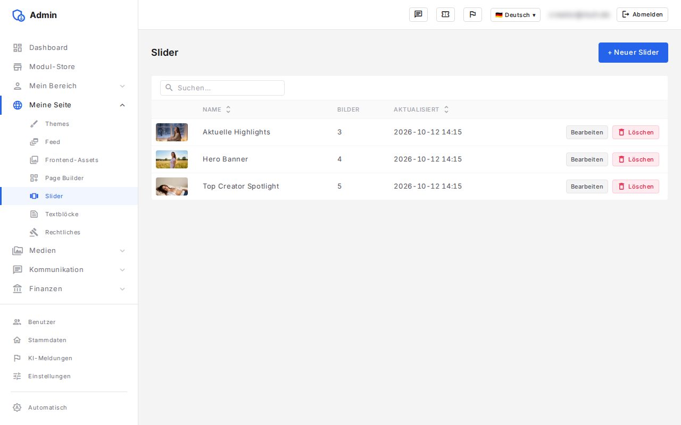Sort table by Aktualisiert column arrows
This screenshot has height=425, width=681.
click(446, 109)
